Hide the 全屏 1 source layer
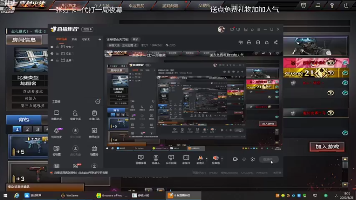356x200 pixels. pyautogui.click(x=52, y=60)
